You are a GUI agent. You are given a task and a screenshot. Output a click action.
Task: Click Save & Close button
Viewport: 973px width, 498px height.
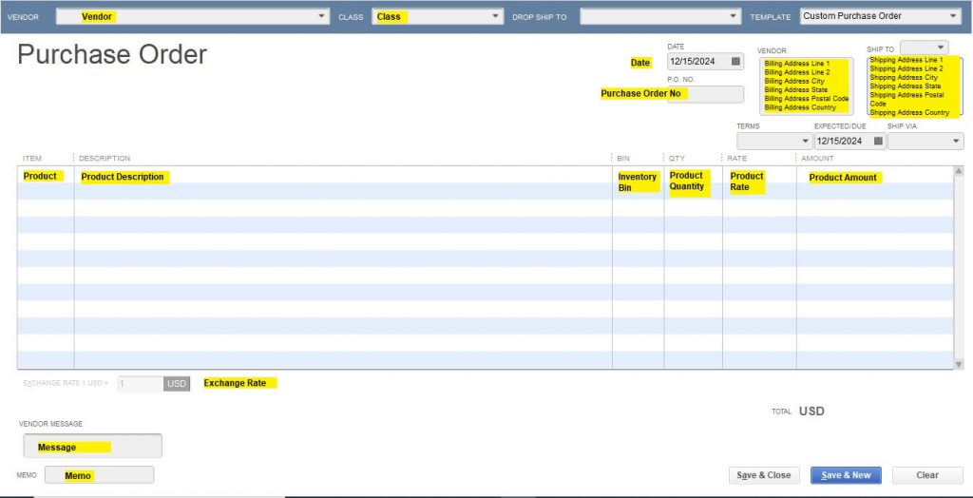click(x=764, y=475)
